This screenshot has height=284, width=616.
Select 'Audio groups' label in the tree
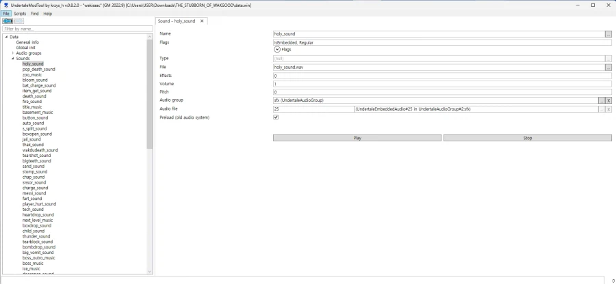click(29, 53)
